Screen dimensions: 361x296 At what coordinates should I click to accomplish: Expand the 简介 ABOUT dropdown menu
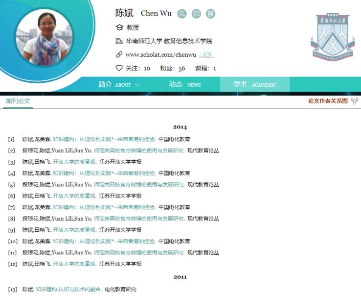pyautogui.click(x=119, y=84)
